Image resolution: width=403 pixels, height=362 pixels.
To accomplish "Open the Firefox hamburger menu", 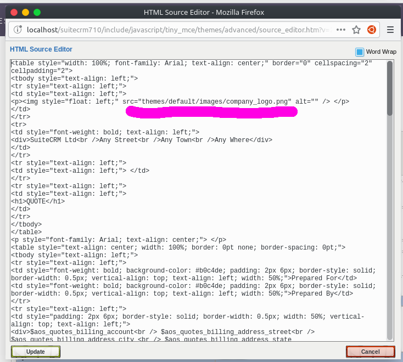I will (x=390, y=30).
